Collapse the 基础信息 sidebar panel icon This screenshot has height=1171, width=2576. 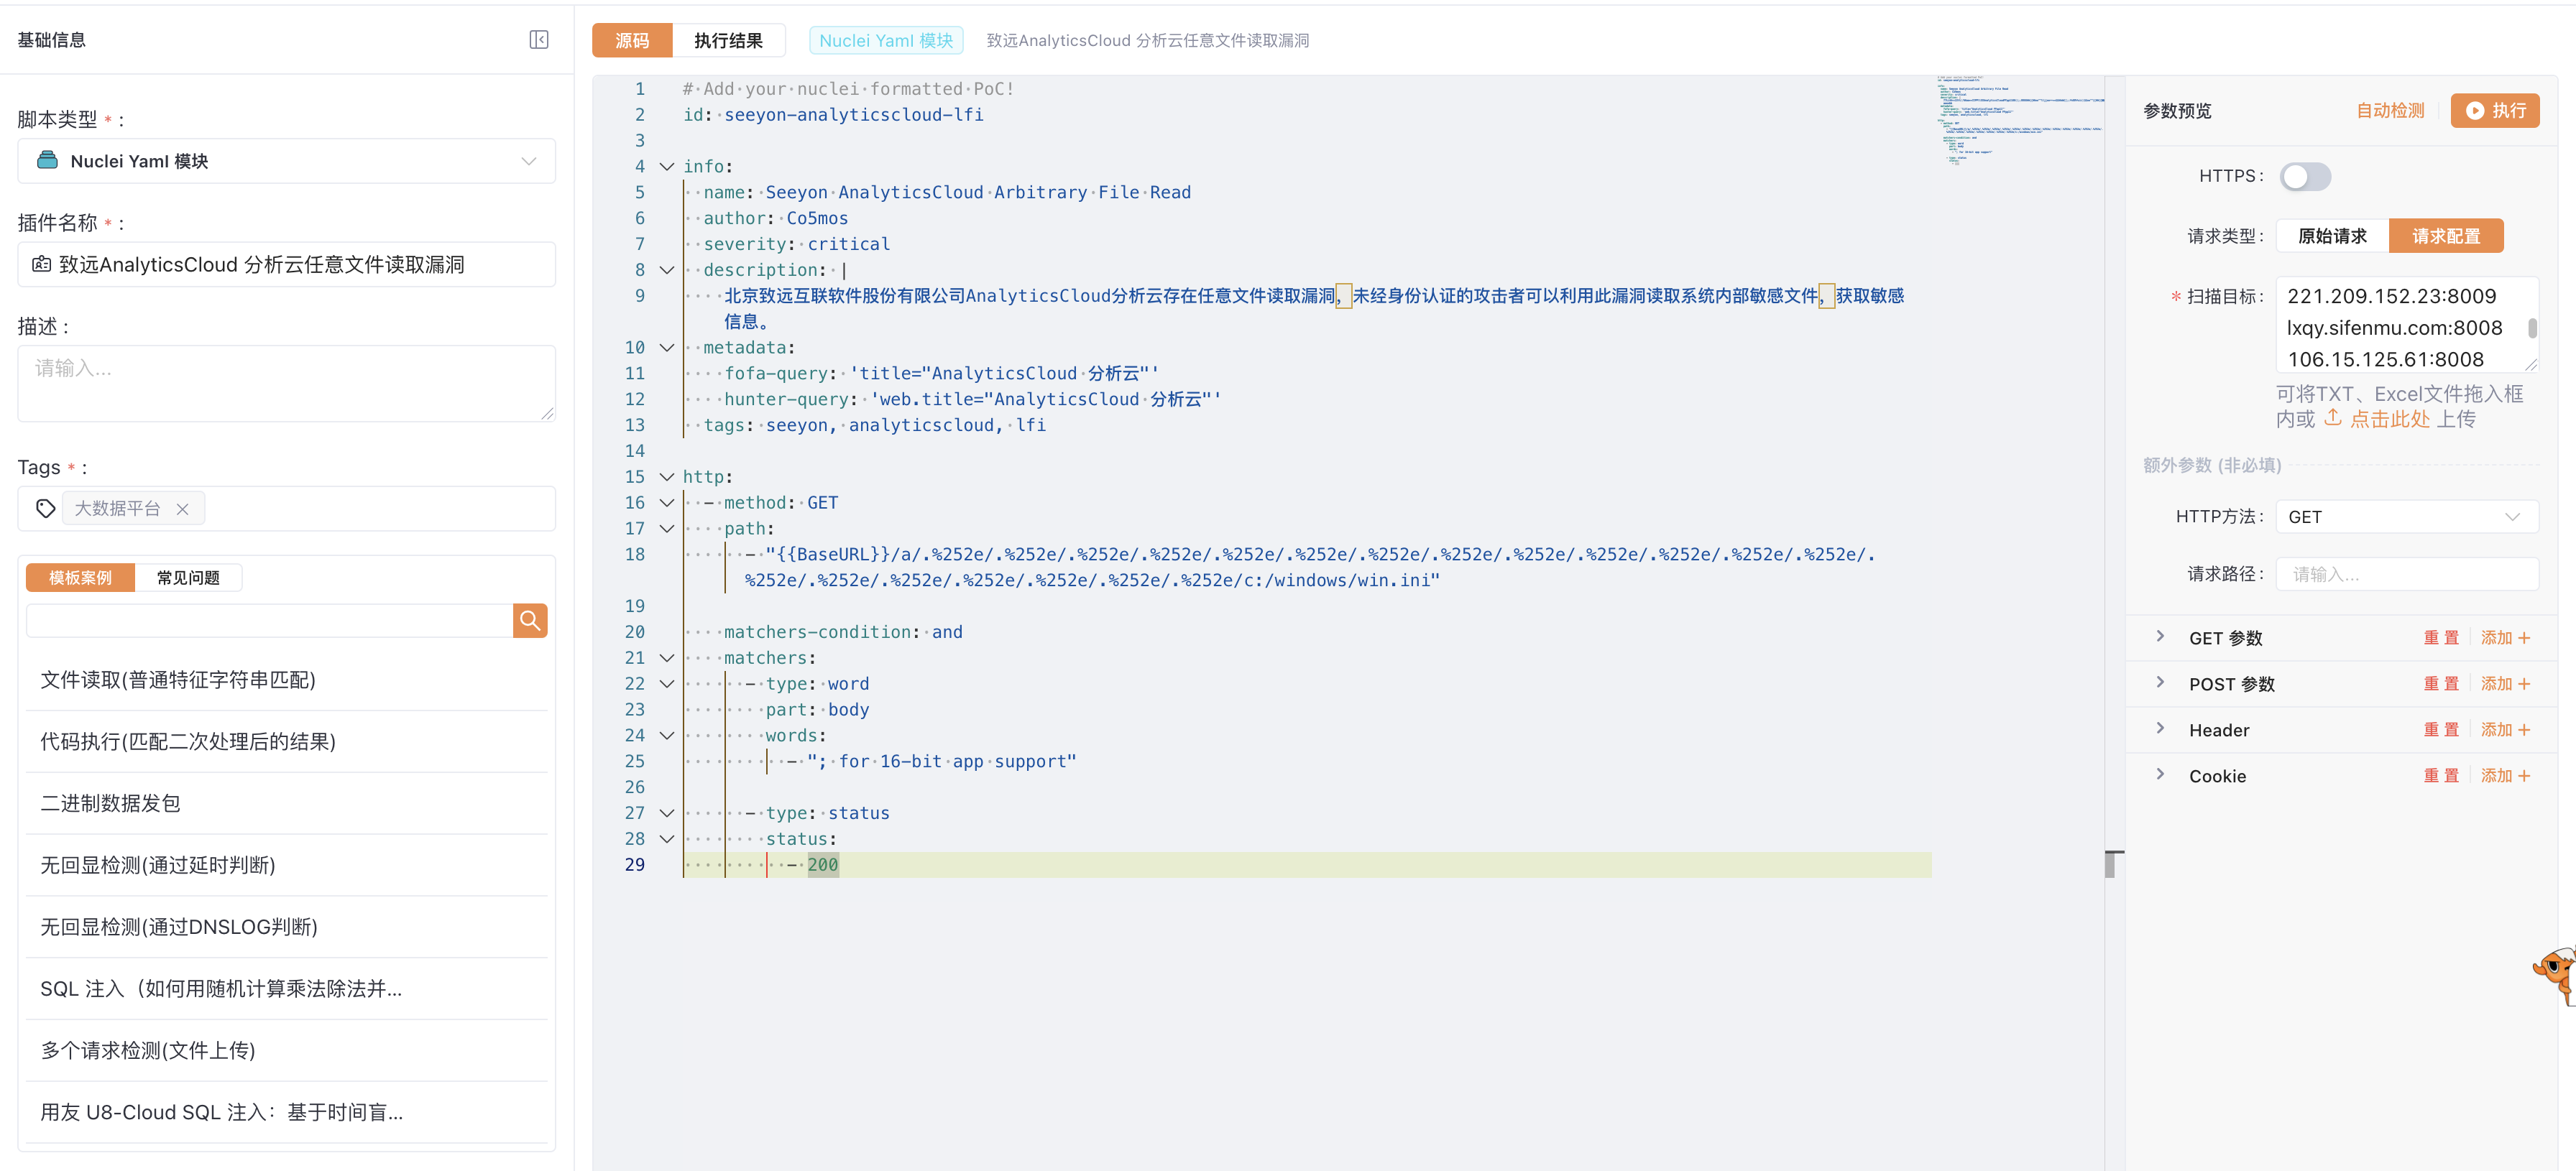click(x=538, y=40)
